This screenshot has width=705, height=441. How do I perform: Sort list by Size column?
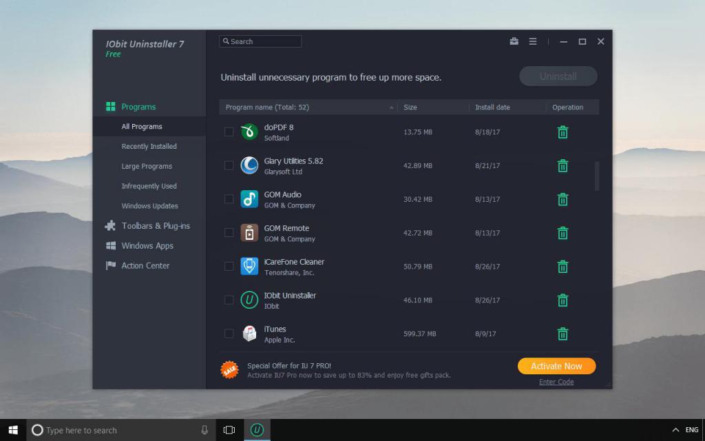tap(434, 107)
